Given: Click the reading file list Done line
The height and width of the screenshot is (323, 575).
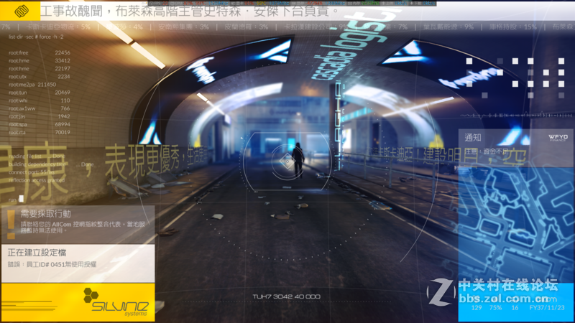Looking at the screenshot, I should pyautogui.click(x=37, y=156).
